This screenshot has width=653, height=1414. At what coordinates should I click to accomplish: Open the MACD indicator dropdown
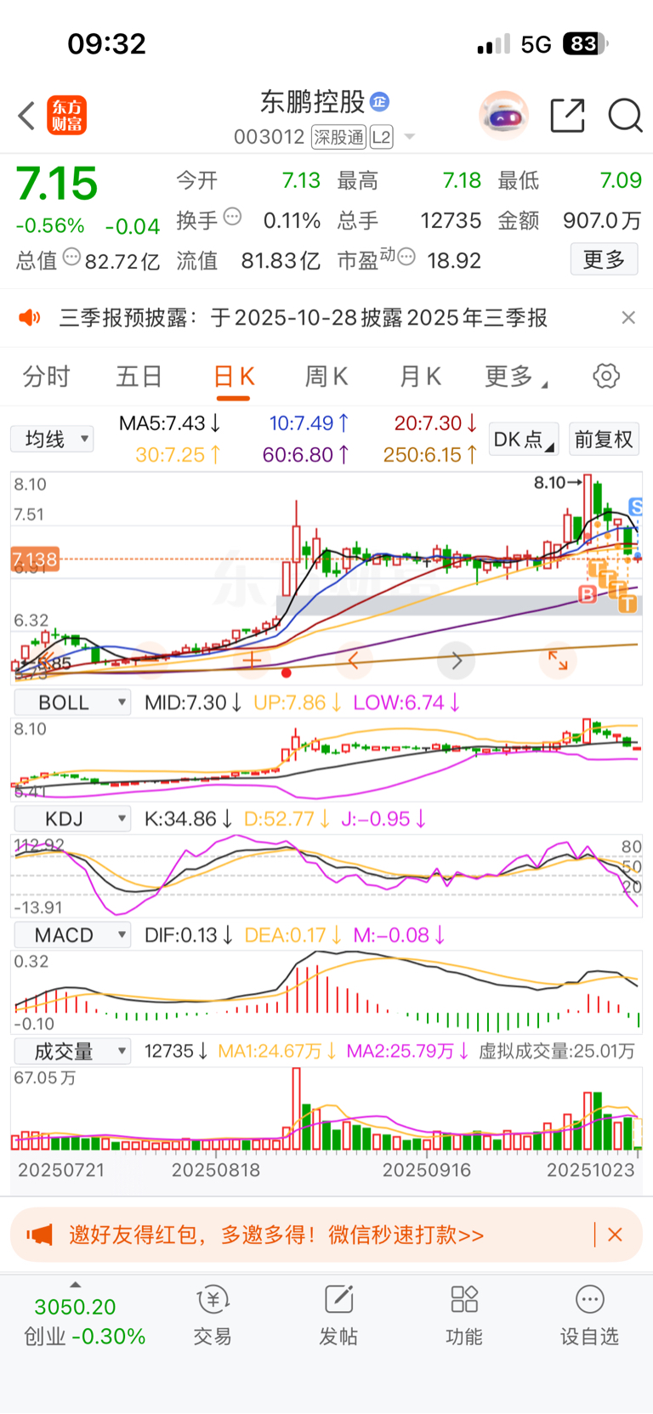point(72,935)
